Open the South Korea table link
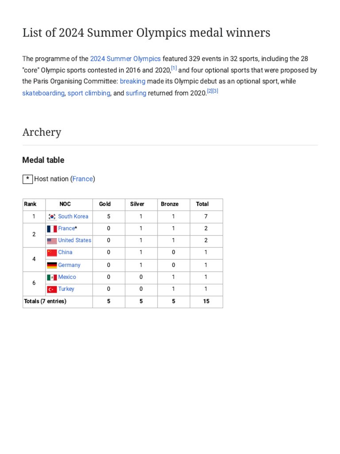This screenshot has width=340, height=454. (x=73, y=216)
